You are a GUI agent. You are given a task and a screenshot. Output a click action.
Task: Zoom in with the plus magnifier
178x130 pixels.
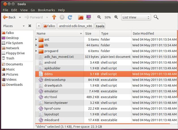116,17
